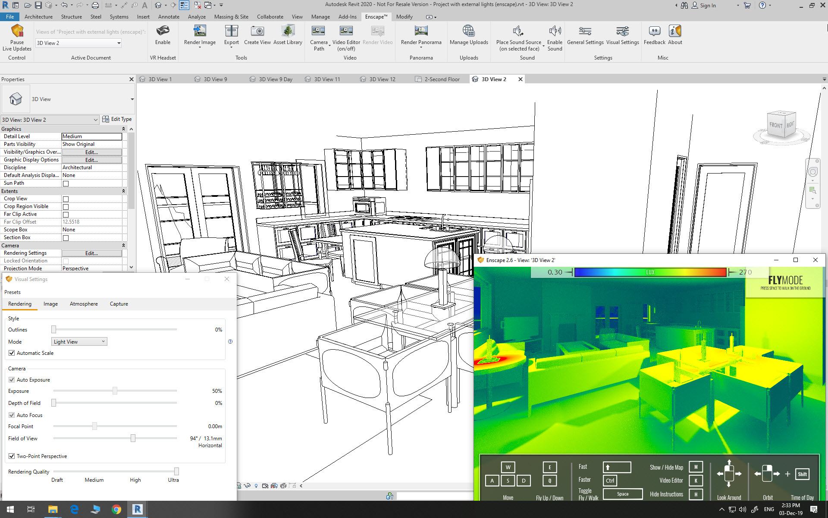Collapse the Camera properties section
This screenshot has height=518, width=828.
pos(123,246)
